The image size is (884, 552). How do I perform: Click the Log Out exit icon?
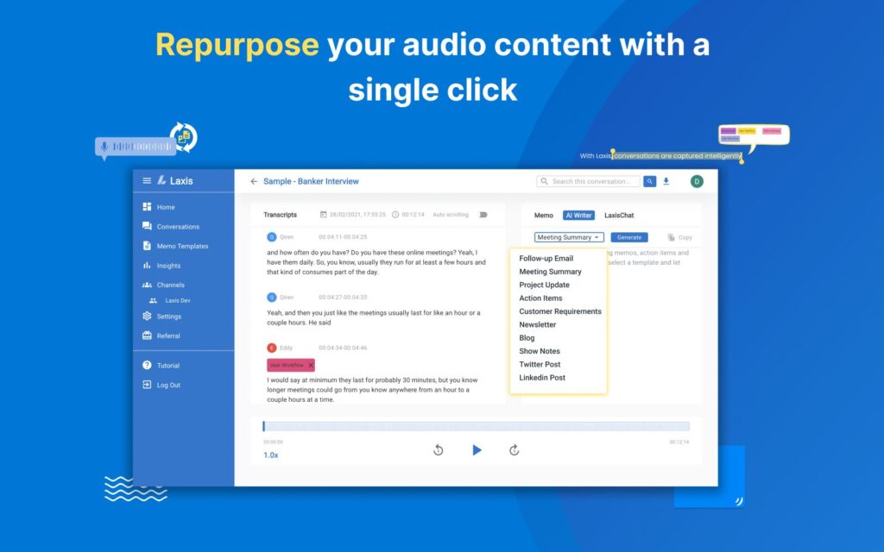click(x=147, y=385)
